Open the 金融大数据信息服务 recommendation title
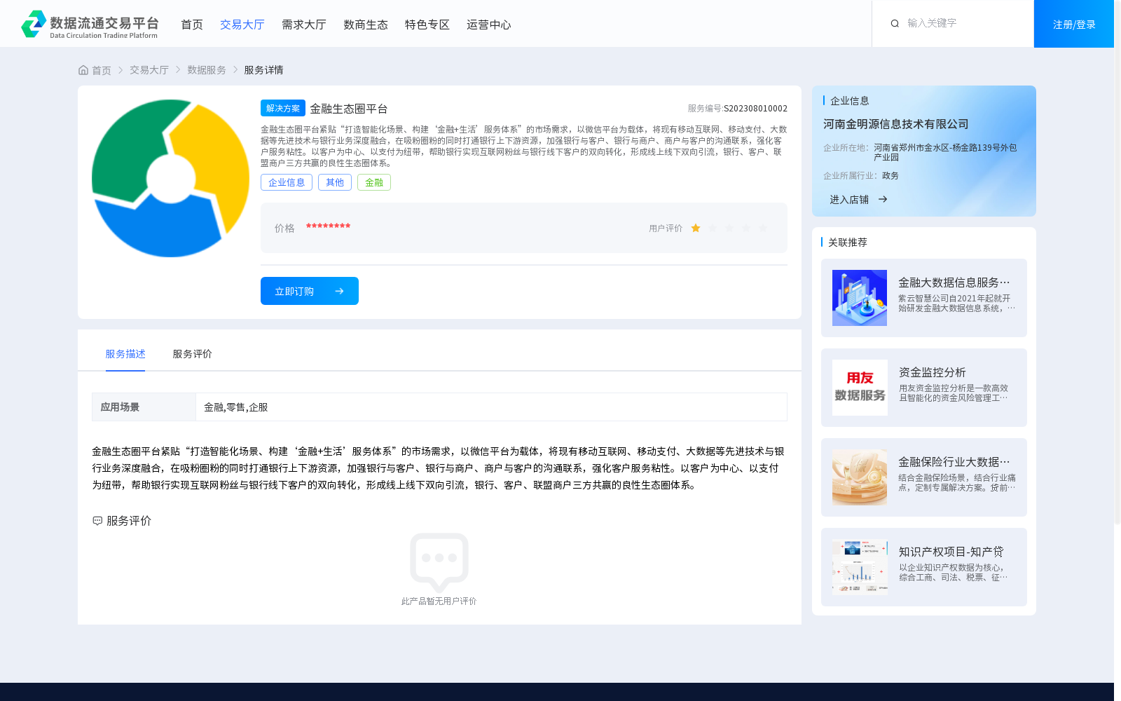This screenshot has width=1121, height=701. tap(954, 283)
